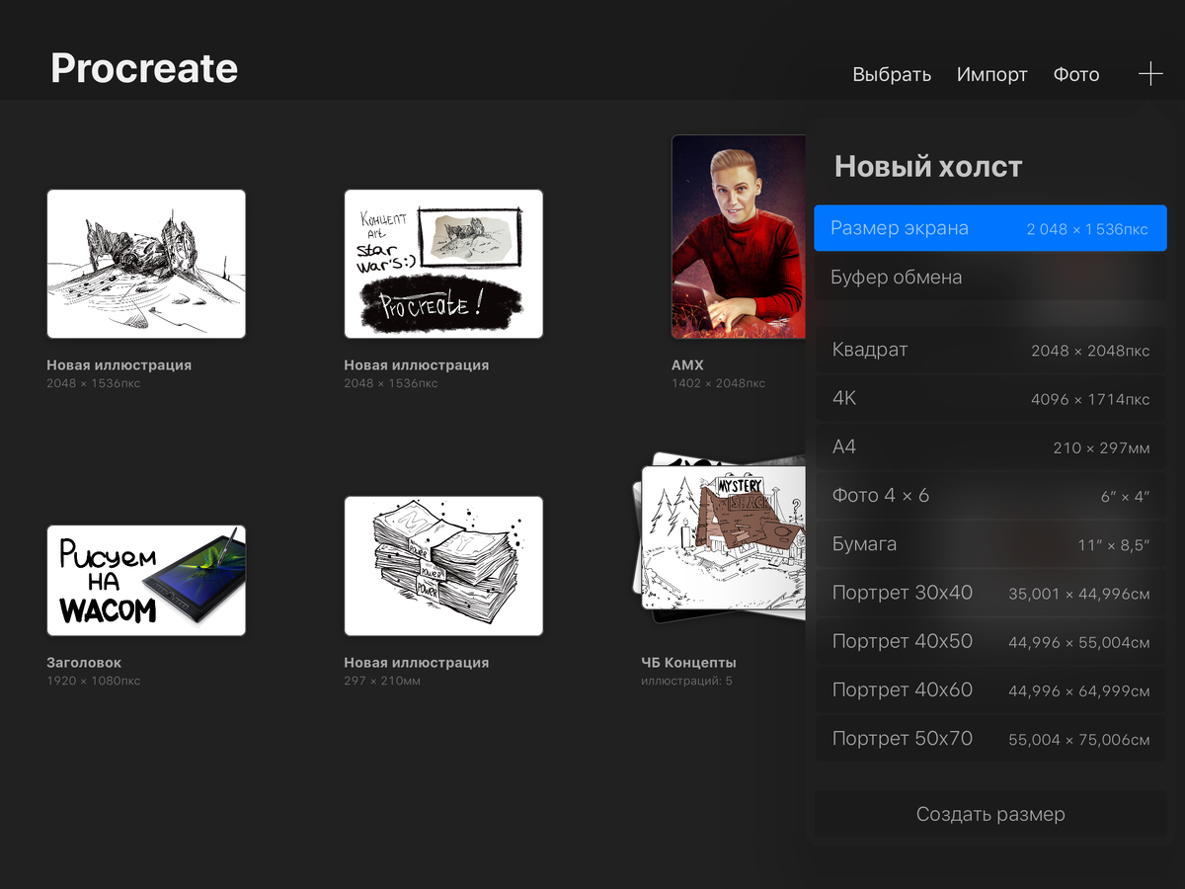Open the money stacks sketch thumbnail

[x=443, y=566]
